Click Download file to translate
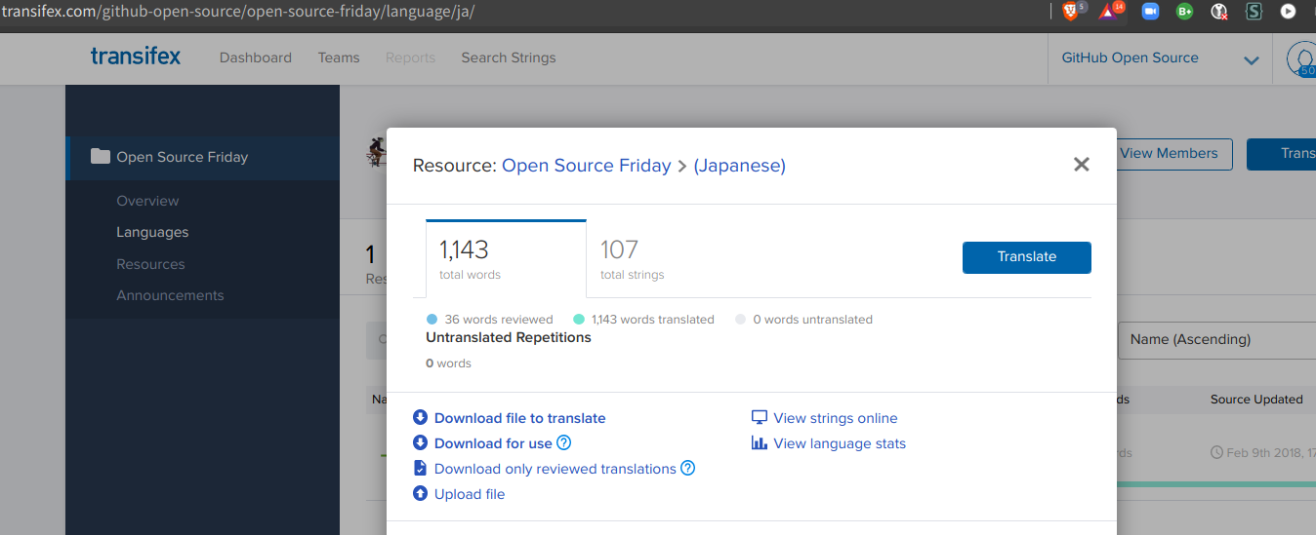1316x535 pixels. point(519,418)
